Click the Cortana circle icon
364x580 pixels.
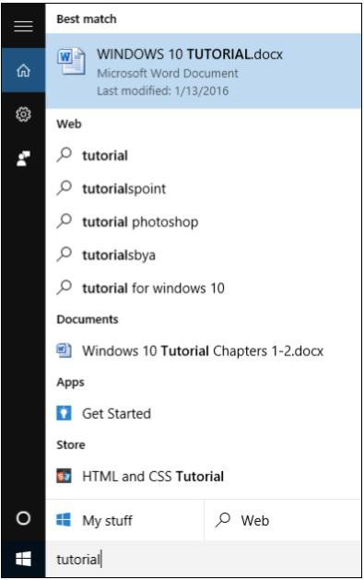(x=23, y=518)
